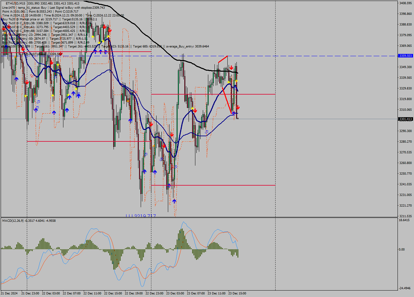
Task: Click the 3369.085 price axis label
Action: click(x=406, y=46)
